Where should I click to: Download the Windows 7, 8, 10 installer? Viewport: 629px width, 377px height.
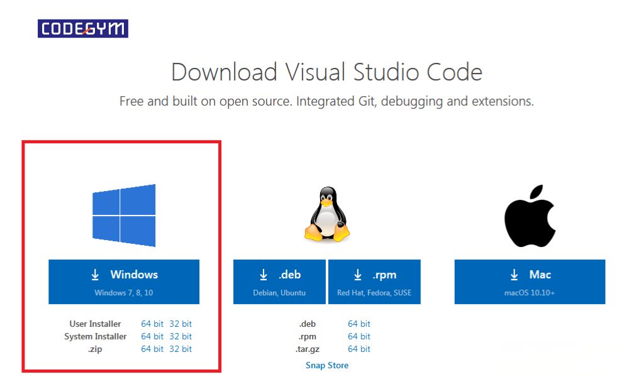[124, 281]
